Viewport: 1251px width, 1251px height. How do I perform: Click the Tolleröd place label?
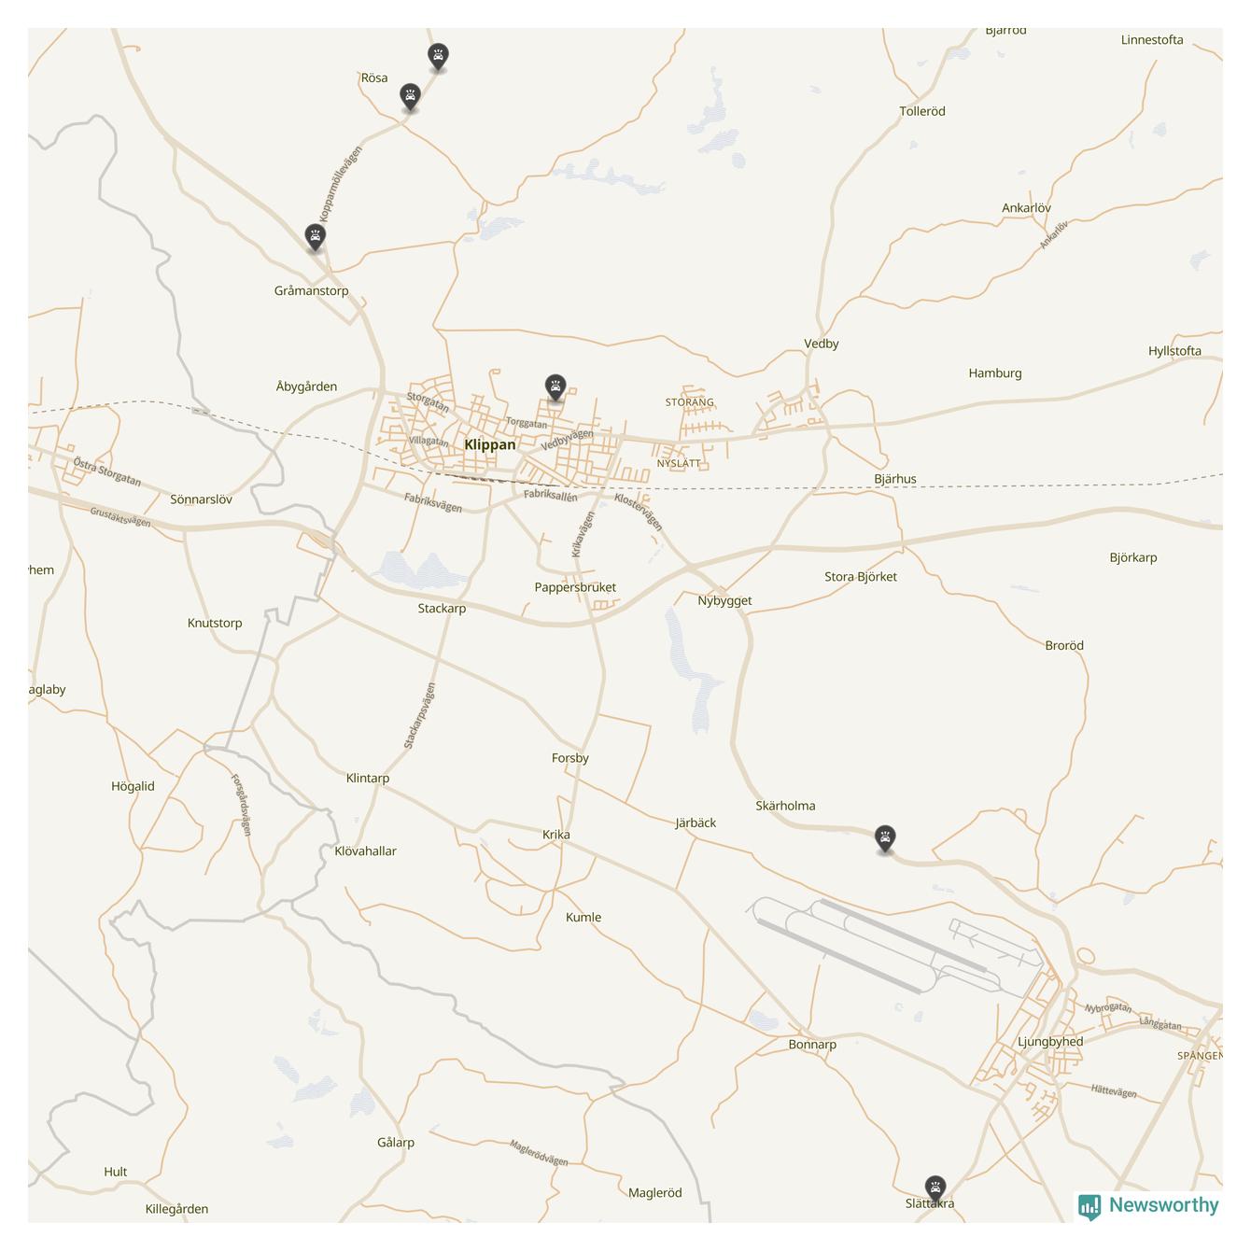(922, 111)
